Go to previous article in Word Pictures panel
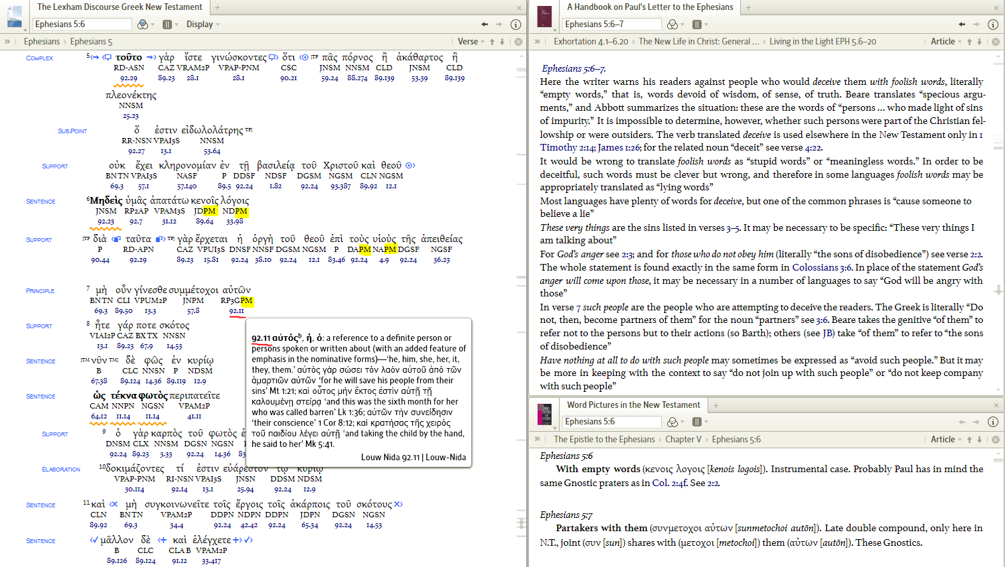This screenshot has height=567, width=1005. click(969, 439)
